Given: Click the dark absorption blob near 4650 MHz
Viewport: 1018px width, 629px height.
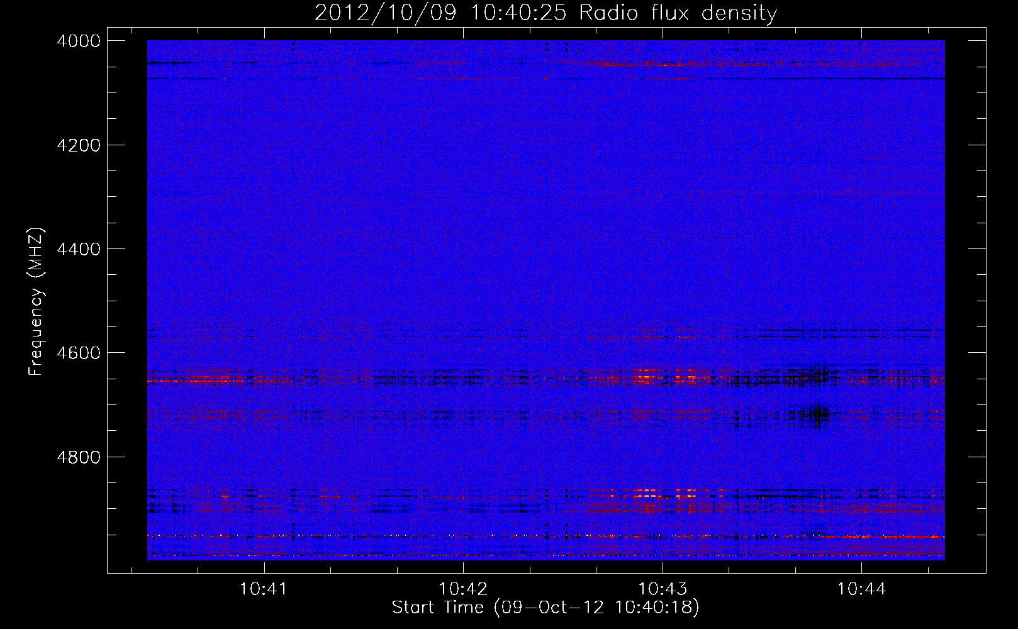Looking at the screenshot, I should point(818,375).
